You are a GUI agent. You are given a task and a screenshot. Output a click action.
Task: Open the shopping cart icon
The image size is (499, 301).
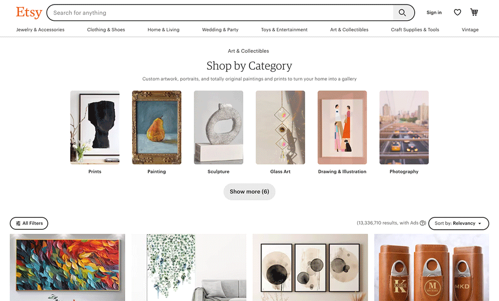474,12
